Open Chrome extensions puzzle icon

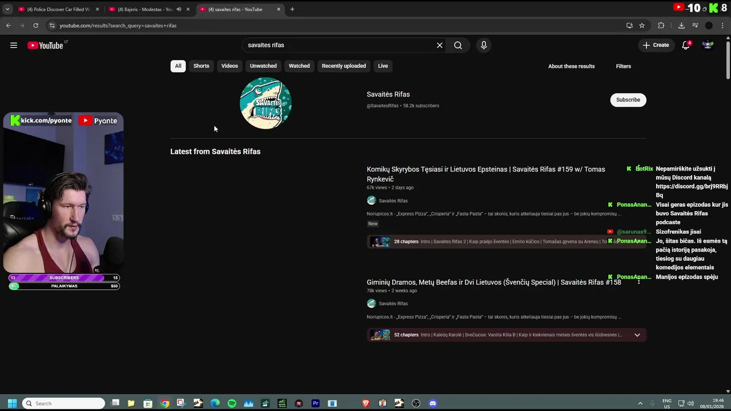[661, 25]
